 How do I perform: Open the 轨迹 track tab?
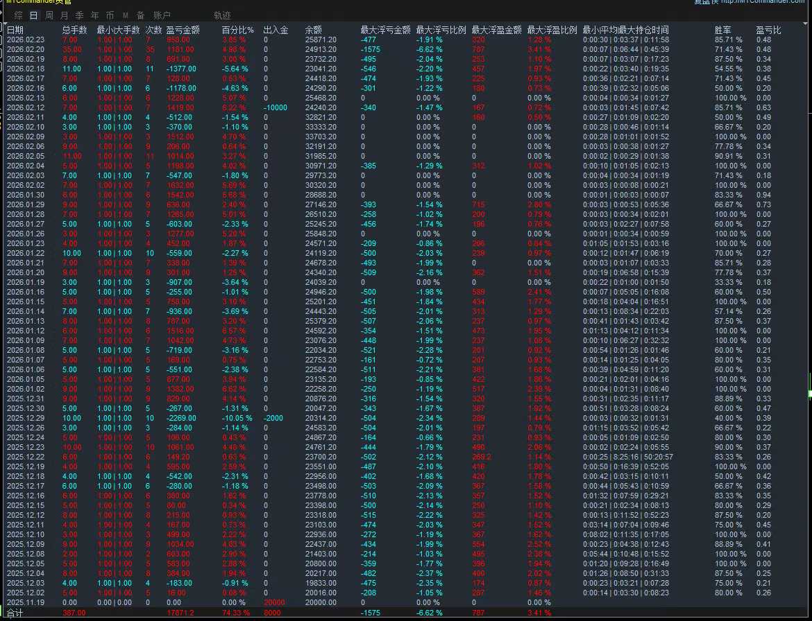(222, 15)
